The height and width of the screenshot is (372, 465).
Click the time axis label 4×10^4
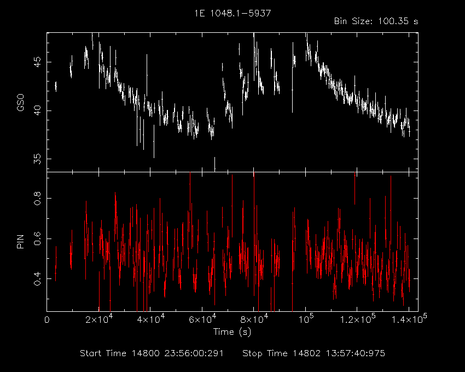150,318
